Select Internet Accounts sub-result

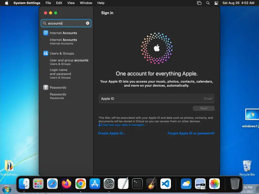pos(63,41)
